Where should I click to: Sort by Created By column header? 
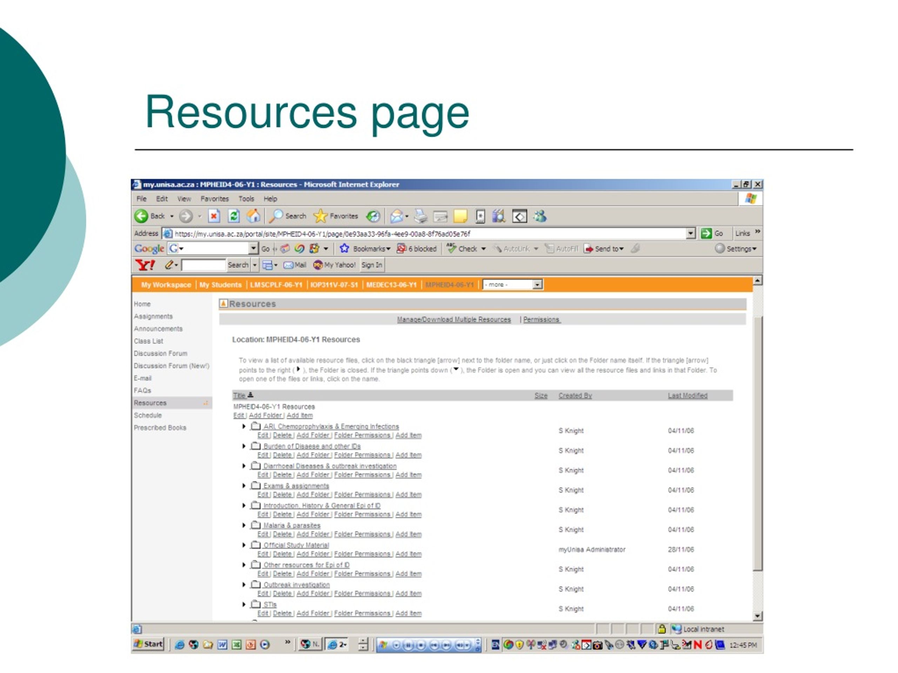pos(575,395)
